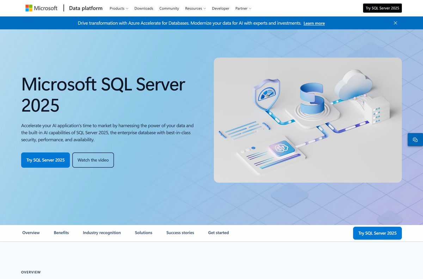Open the SQL Server hero illustration
Image resolution: width=423 pixels, height=279 pixels.
tap(308, 120)
